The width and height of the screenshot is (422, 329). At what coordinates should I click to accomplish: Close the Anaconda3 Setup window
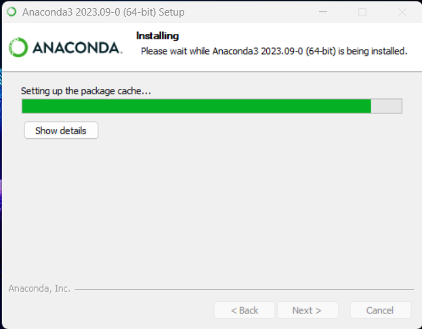(x=402, y=12)
